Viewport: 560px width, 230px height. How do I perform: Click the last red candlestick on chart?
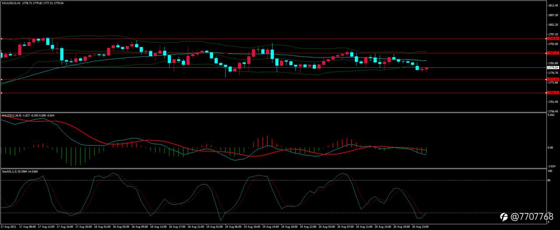(x=427, y=69)
